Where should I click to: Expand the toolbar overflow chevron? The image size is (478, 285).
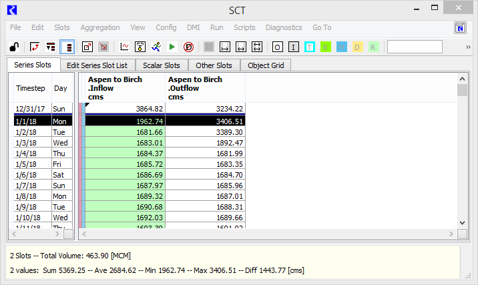coord(469,47)
